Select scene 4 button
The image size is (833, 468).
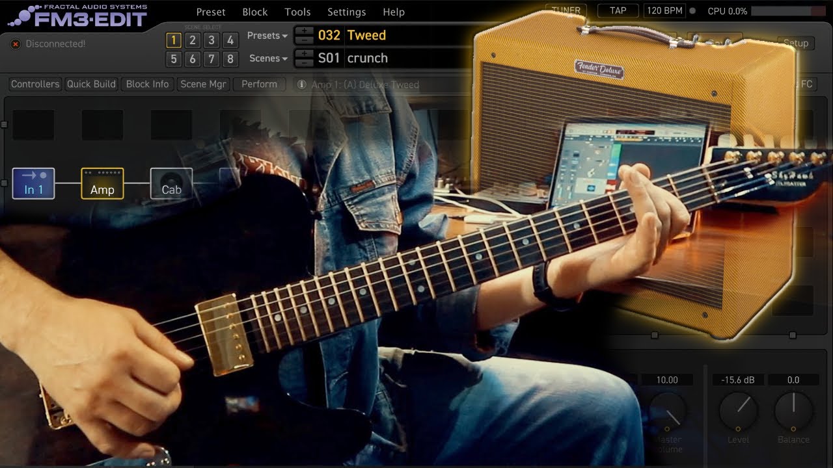pyautogui.click(x=230, y=40)
